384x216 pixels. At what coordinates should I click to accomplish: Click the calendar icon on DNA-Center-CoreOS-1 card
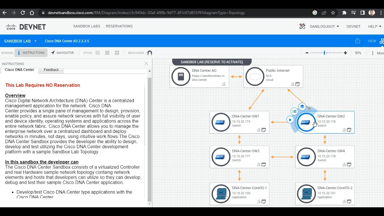tap(264, 202)
